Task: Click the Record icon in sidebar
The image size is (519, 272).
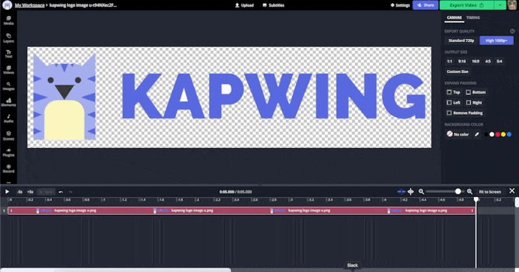Action: point(8,169)
